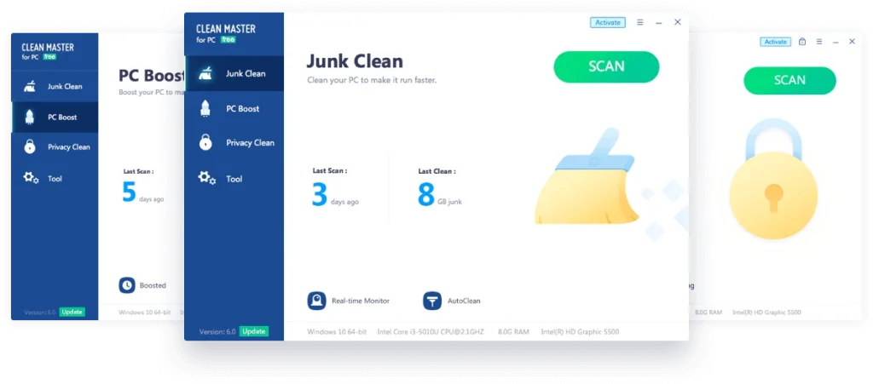The image size is (873, 384).
Task: Click Activate in the front window
Action: point(607,22)
